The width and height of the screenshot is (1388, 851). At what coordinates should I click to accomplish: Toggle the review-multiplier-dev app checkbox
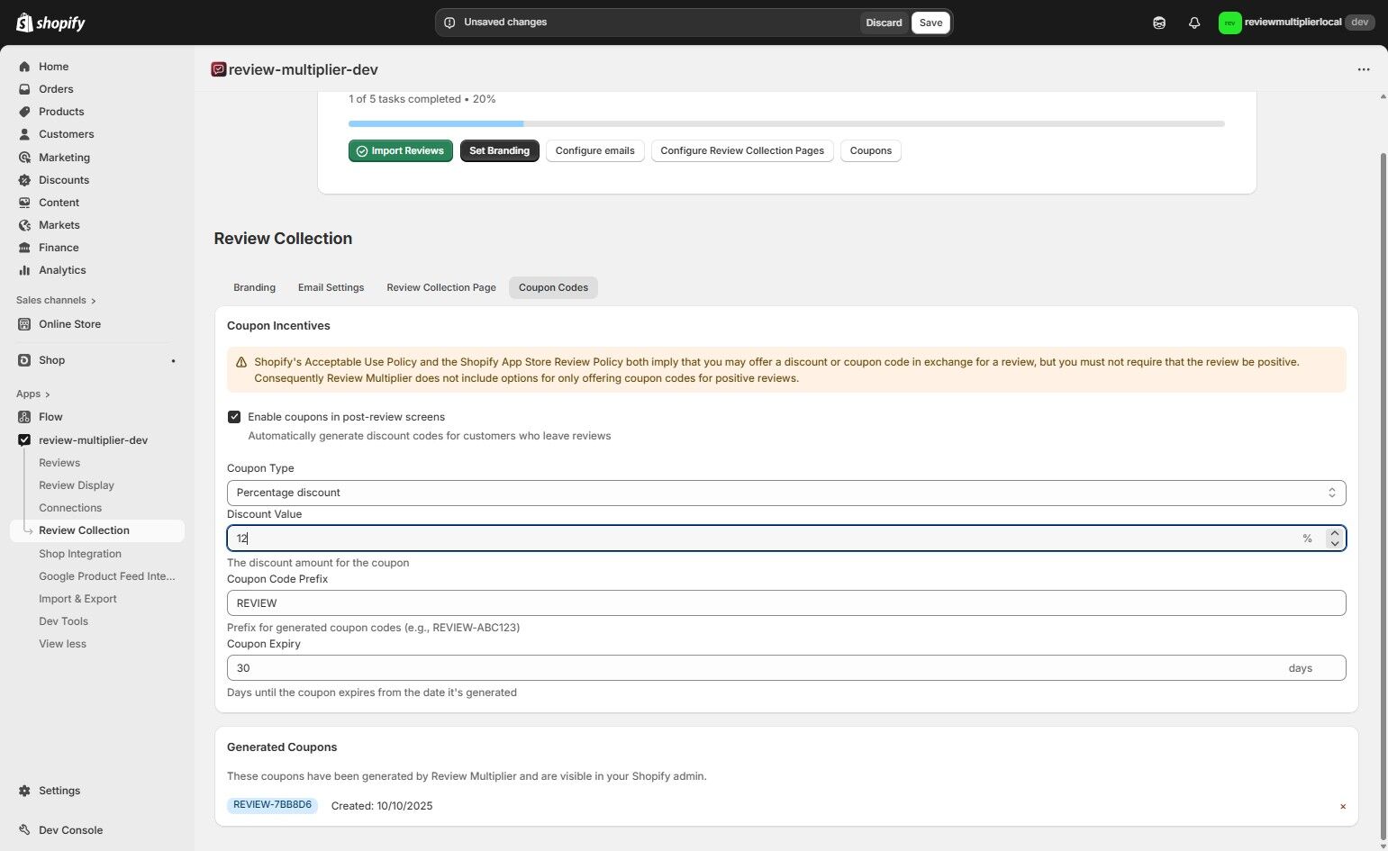(24, 439)
